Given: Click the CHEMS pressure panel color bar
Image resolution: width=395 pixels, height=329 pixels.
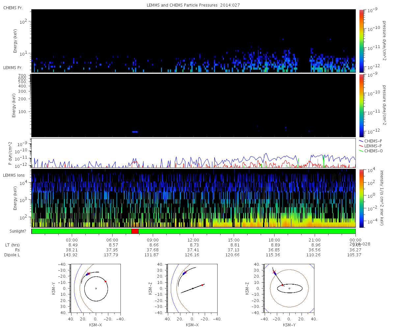Looking at the screenshot, I should (361, 41).
